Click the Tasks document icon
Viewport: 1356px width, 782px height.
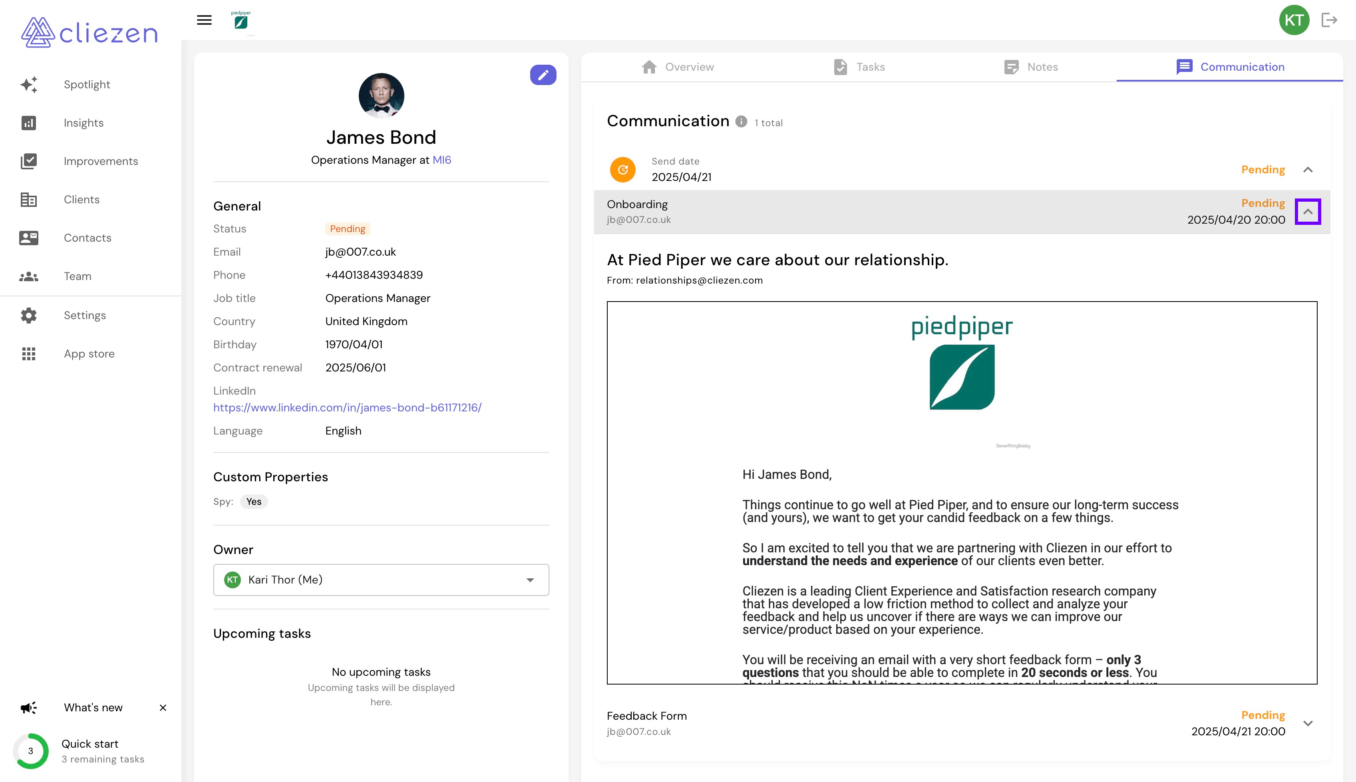[840, 67]
